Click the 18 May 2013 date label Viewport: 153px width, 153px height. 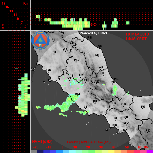pos(137,34)
